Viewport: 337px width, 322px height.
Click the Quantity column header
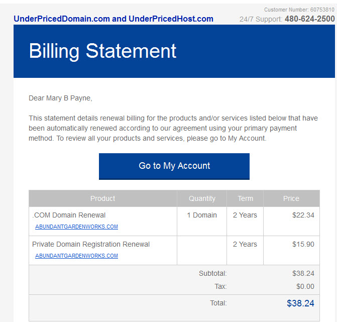point(202,198)
